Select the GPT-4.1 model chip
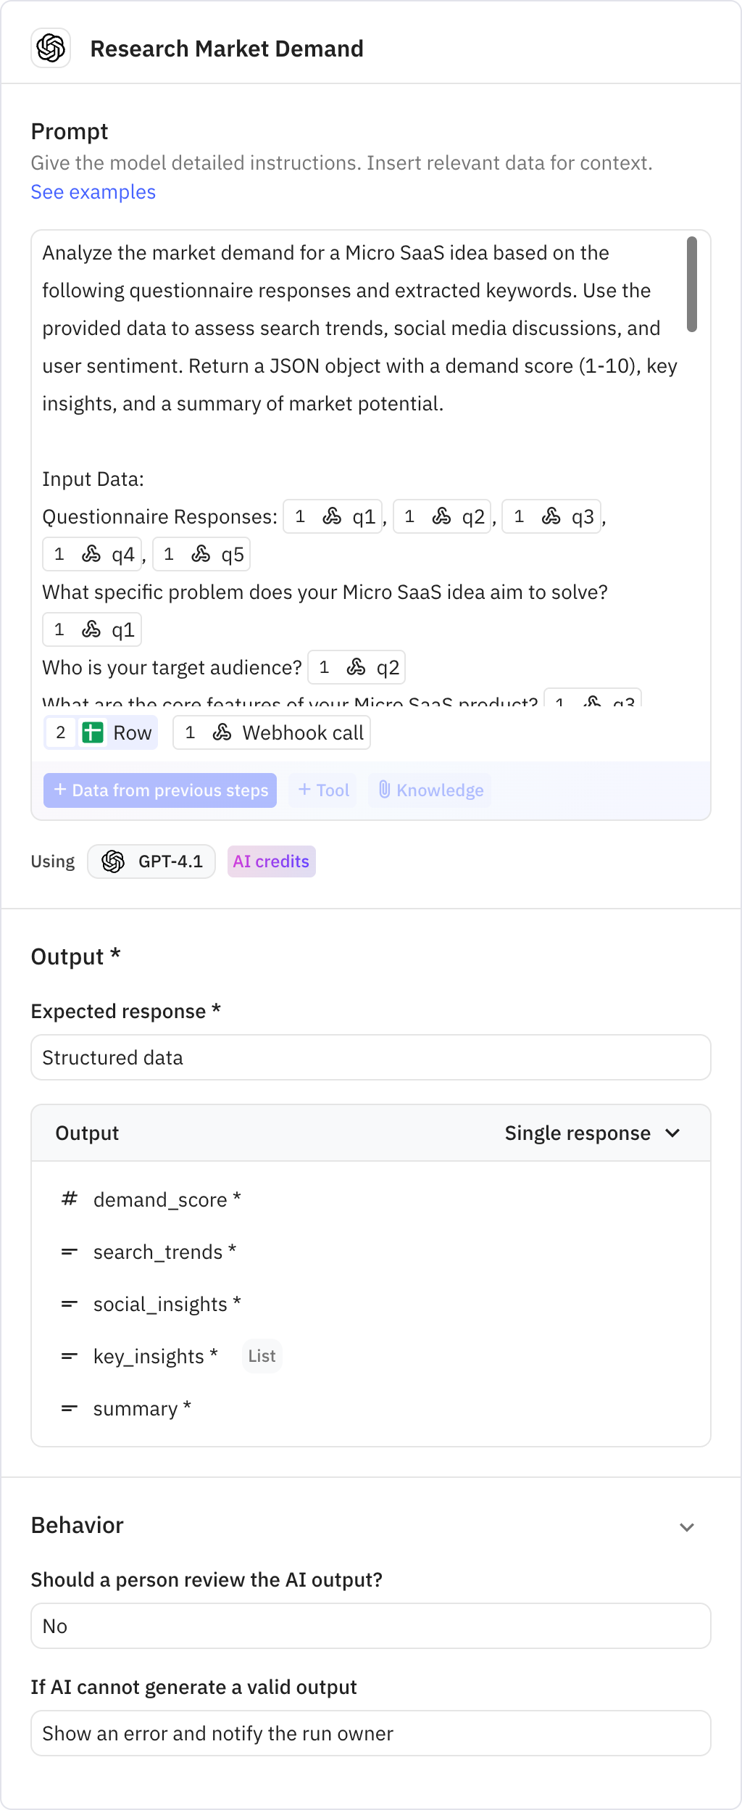Screen dimensions: 742x1810 click(151, 861)
